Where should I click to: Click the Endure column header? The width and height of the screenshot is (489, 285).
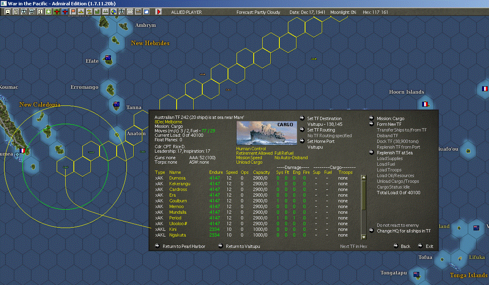(216, 172)
